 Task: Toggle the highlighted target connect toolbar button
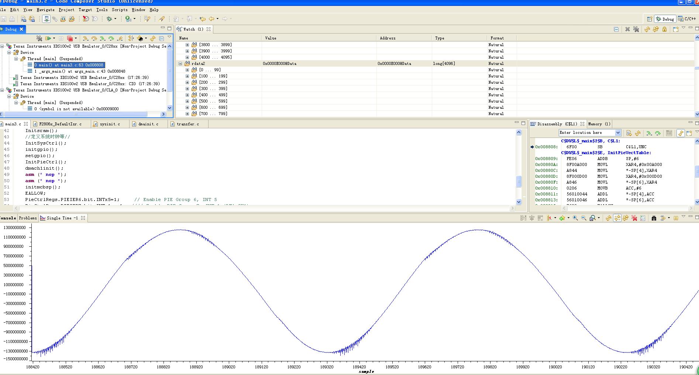click(46, 19)
